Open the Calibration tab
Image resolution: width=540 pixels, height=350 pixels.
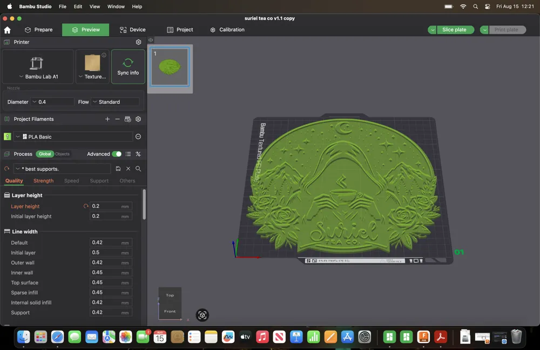point(227,30)
